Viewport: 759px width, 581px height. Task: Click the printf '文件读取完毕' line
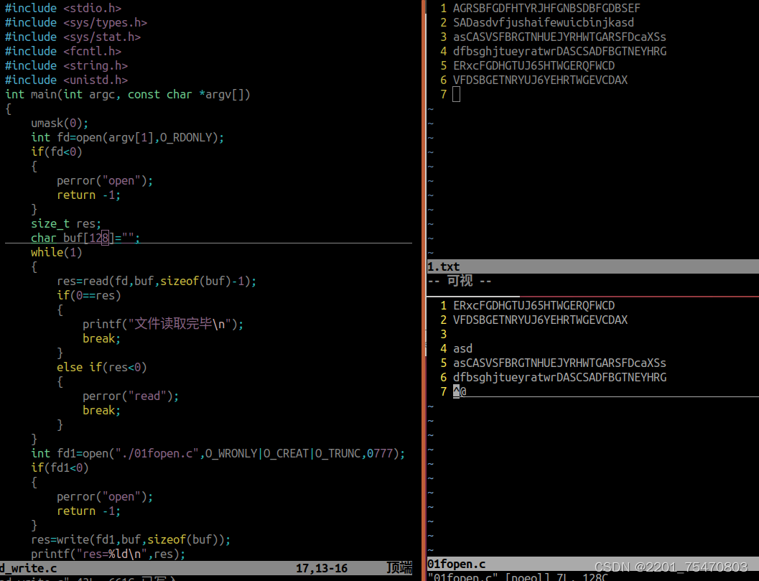tap(163, 324)
